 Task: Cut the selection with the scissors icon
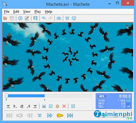pos(44,106)
